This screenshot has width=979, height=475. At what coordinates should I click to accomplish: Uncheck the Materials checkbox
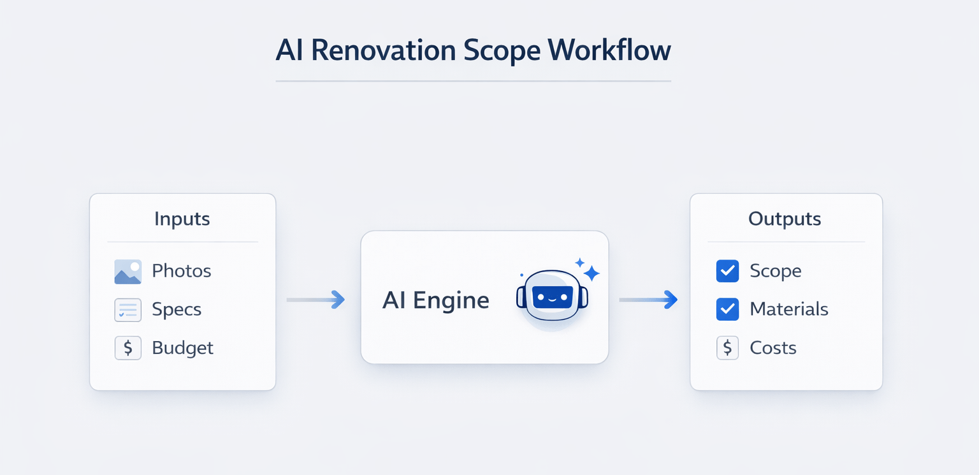click(727, 309)
